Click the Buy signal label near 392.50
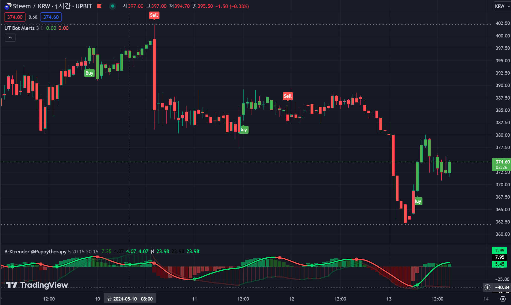511x305 pixels. [x=89, y=73]
